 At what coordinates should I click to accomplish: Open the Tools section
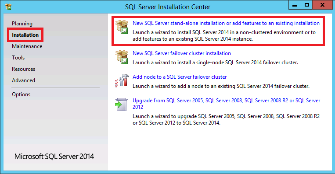click(18, 58)
